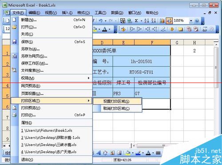Open Fill Color palette dropdown arrow
The width and height of the screenshot is (222, 165).
[99, 29]
